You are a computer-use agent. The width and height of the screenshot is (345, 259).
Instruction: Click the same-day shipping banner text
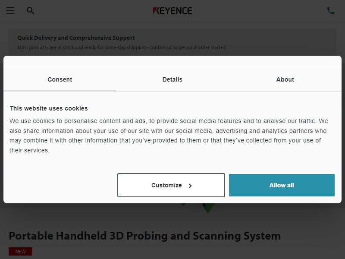tap(122, 47)
